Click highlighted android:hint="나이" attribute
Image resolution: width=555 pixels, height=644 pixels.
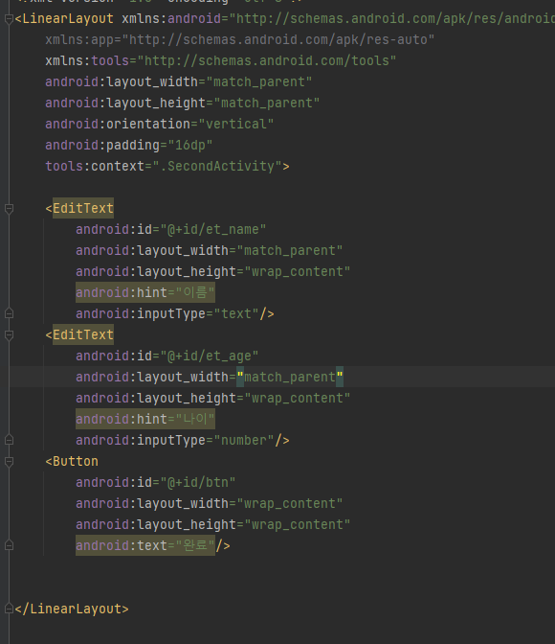[x=145, y=420]
